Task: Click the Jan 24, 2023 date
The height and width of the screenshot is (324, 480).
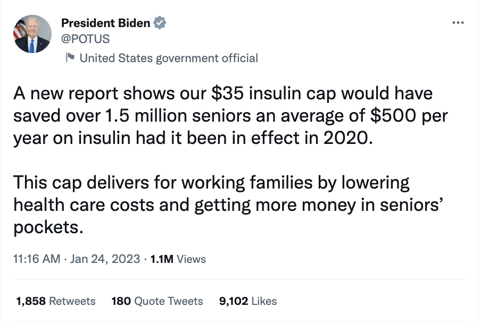Action: click(x=105, y=259)
